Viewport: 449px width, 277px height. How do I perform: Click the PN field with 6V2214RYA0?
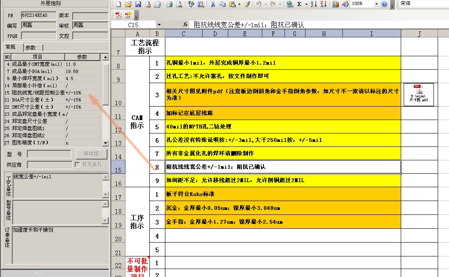pos(39,16)
